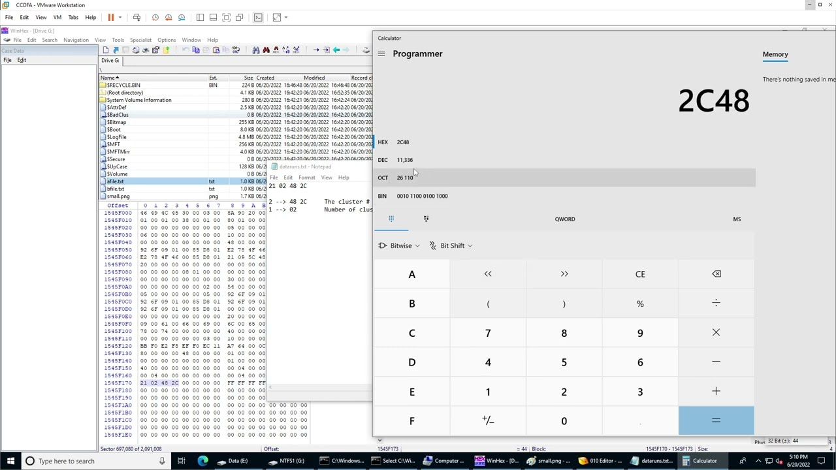Toggle the VMware thumbnail bar
The image size is (836, 470).
(213, 18)
